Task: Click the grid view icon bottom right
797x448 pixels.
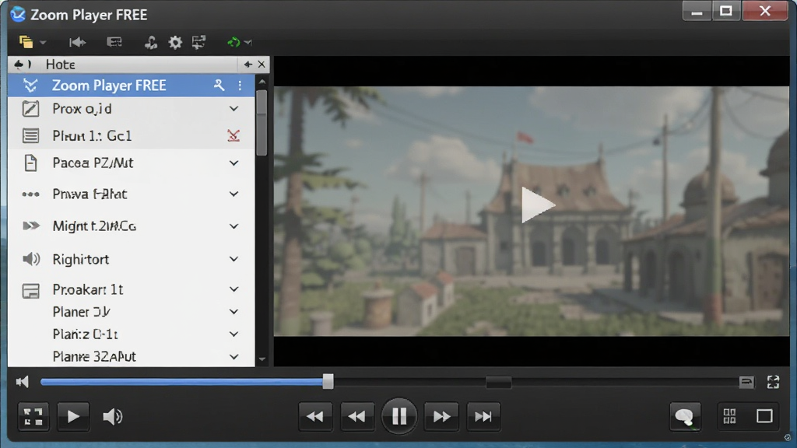Action: pyautogui.click(x=729, y=417)
